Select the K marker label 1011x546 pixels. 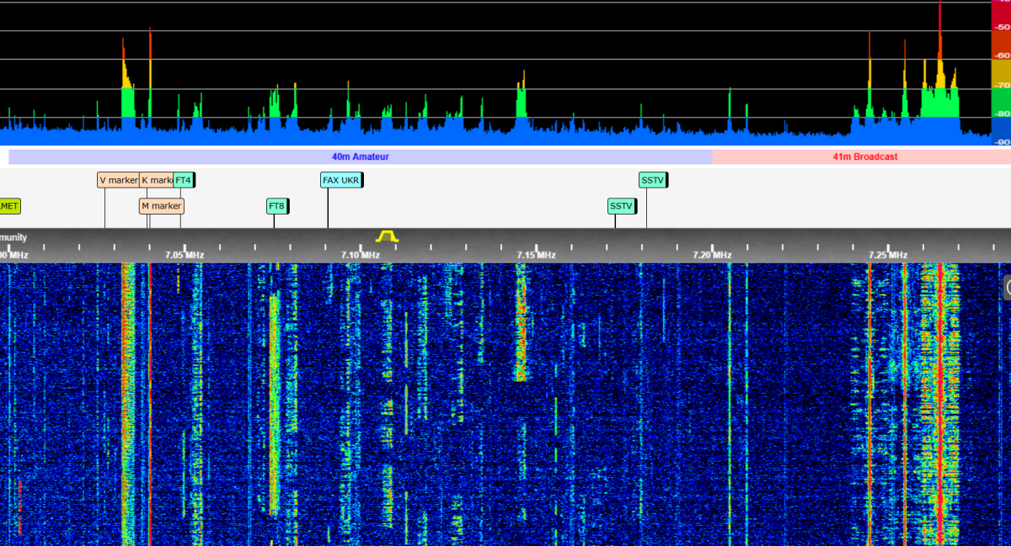click(x=158, y=179)
